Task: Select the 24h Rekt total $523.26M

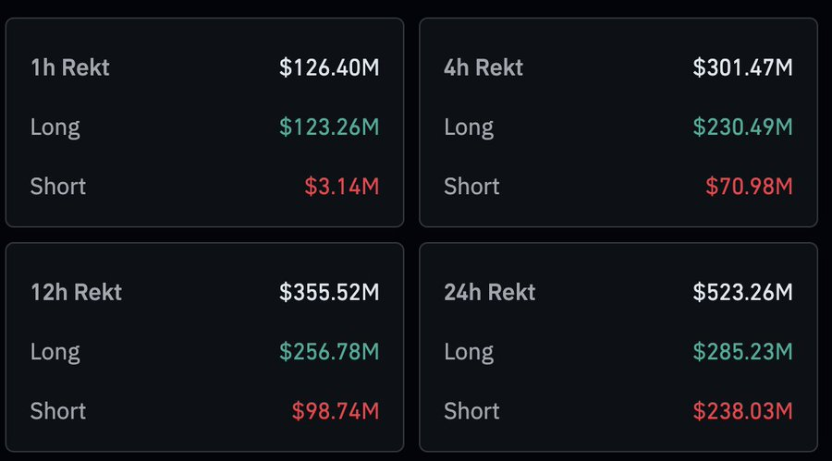Action: click(742, 293)
